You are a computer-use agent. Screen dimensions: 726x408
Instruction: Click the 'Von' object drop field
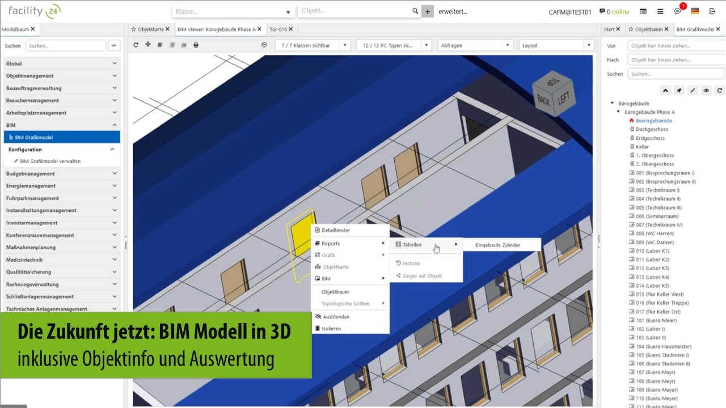[x=676, y=45]
